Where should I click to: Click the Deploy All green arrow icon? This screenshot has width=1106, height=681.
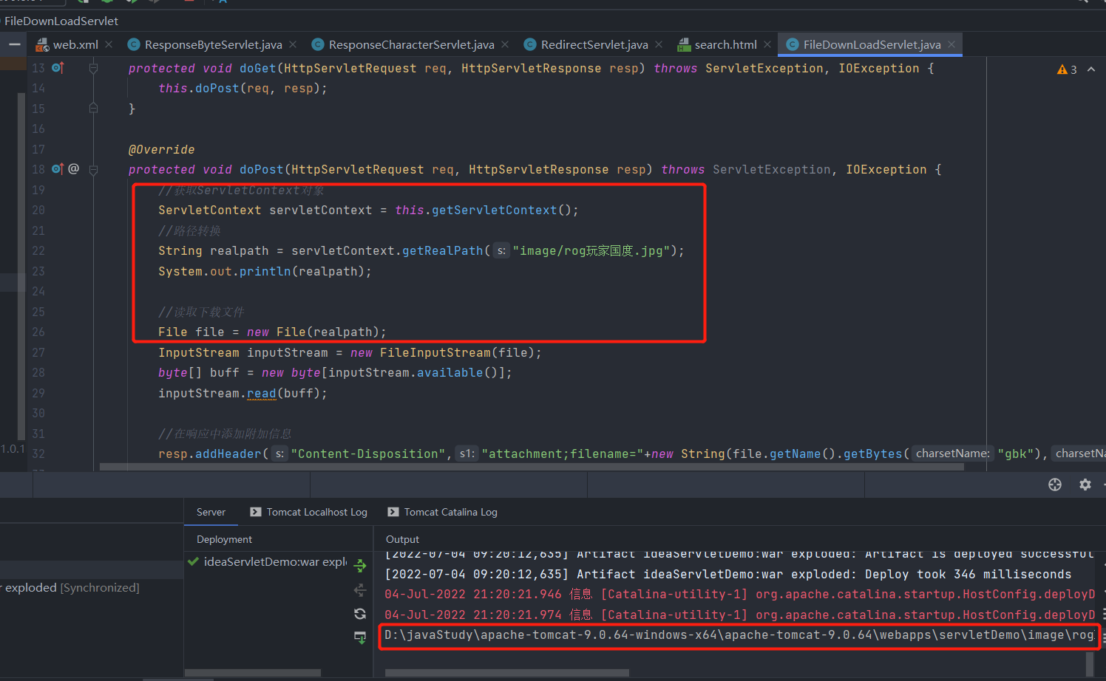(x=360, y=566)
